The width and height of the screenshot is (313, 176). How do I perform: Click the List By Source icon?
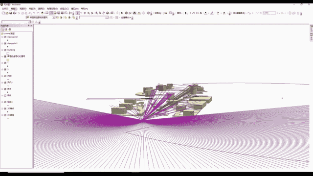(x=6, y=29)
